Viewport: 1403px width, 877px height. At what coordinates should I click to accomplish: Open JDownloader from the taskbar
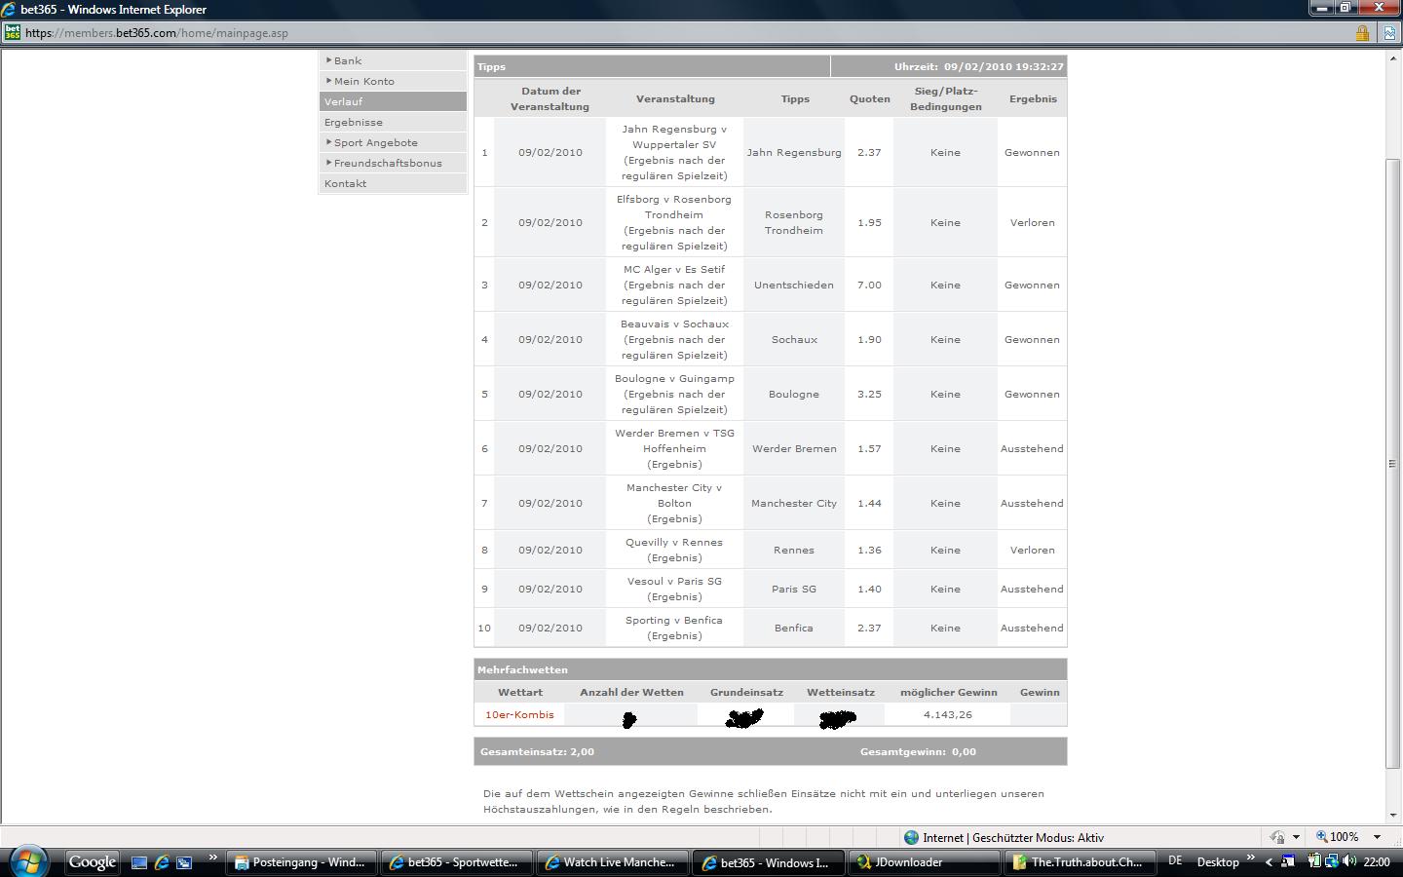pos(924,862)
